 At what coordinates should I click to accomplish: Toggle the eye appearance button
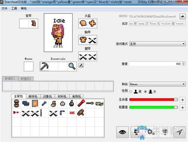(x=123, y=132)
